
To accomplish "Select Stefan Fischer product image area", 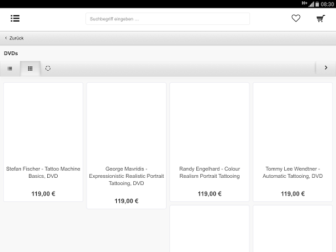I will [43, 123].
